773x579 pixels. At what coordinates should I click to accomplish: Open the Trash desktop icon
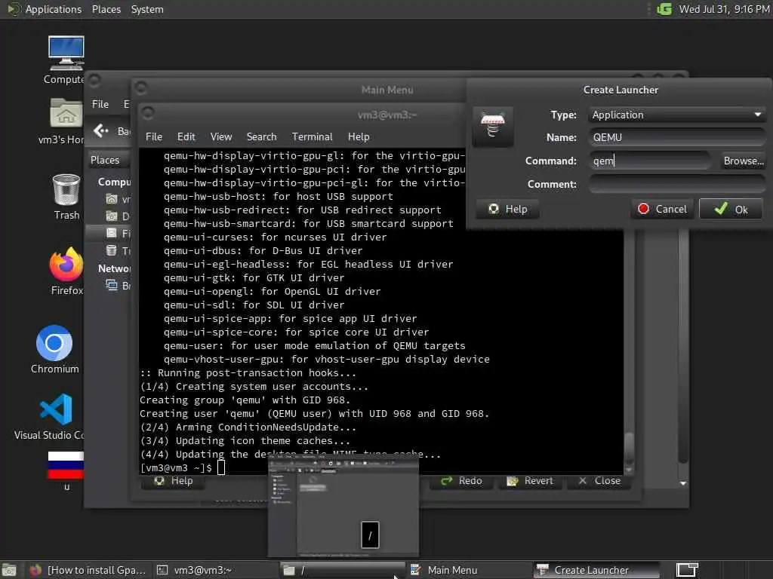pos(66,197)
